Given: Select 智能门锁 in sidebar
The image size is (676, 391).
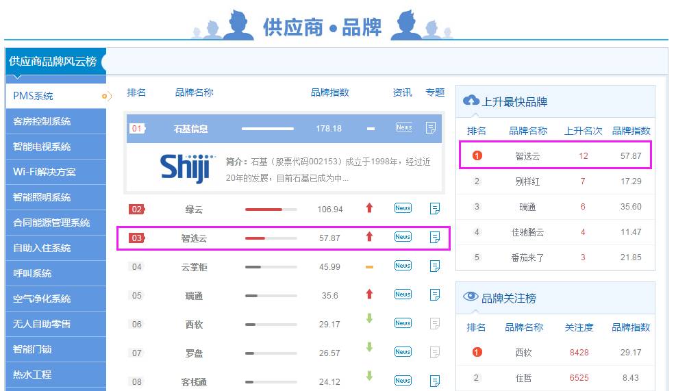Looking at the screenshot, I should (x=55, y=349).
